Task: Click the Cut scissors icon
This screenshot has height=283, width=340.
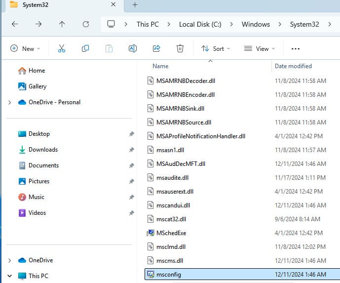Action: pyautogui.click(x=61, y=48)
